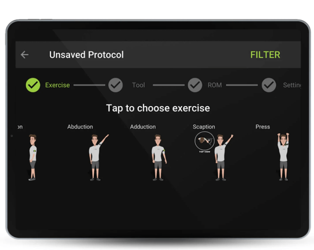Screen dimensions: 314x250
Task: Tap the Adduction label
Action: pyautogui.click(x=143, y=127)
